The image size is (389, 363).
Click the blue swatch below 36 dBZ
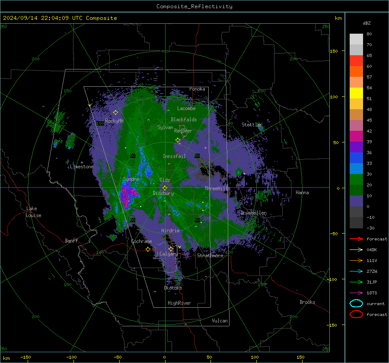(x=356, y=158)
